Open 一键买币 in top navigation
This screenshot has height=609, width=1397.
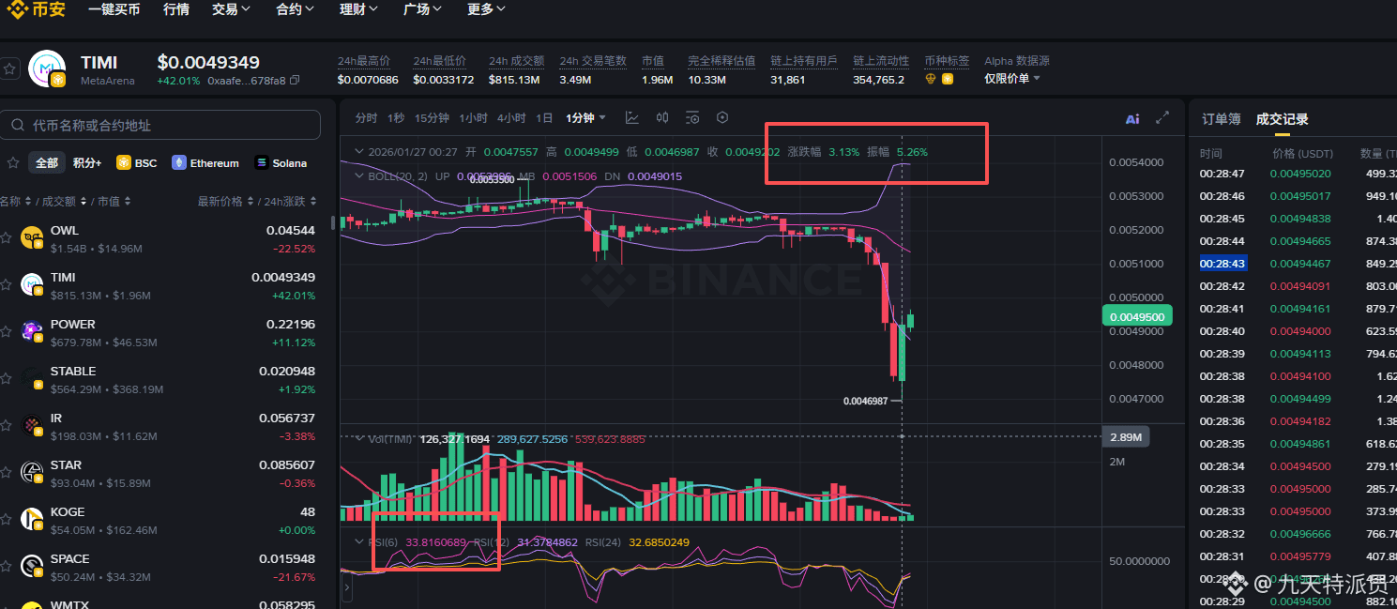[114, 9]
